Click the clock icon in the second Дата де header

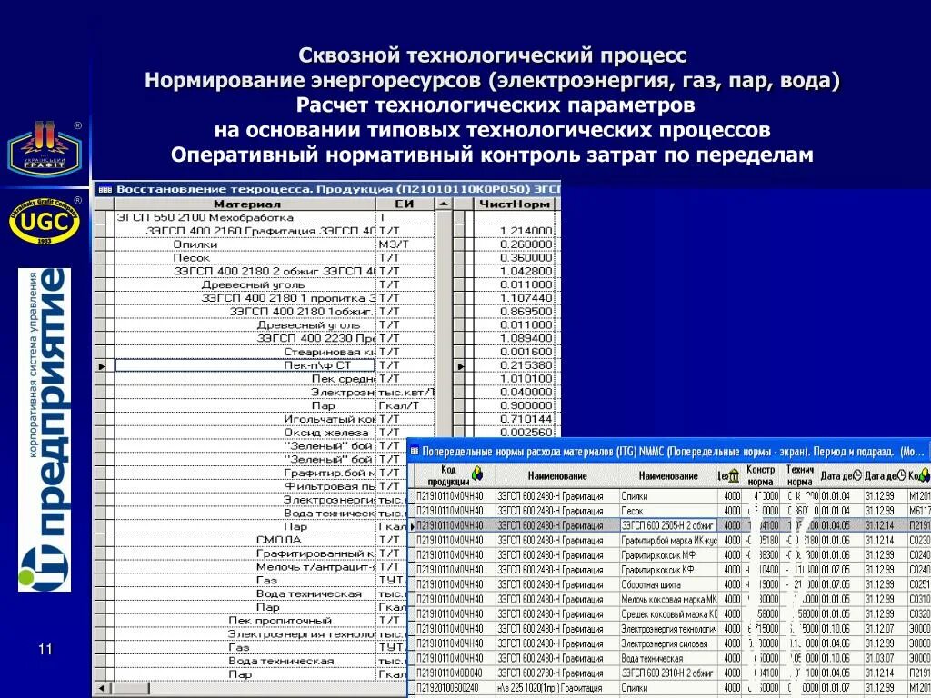tap(899, 474)
